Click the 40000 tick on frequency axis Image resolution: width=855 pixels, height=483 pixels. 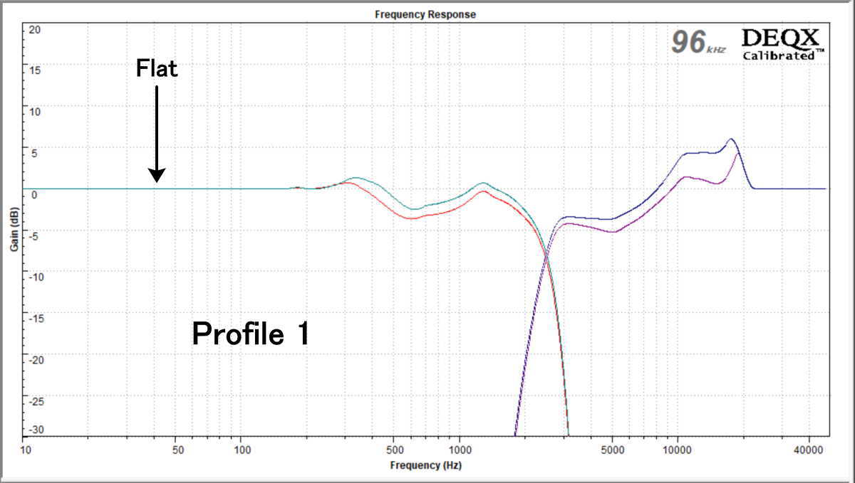click(808, 450)
